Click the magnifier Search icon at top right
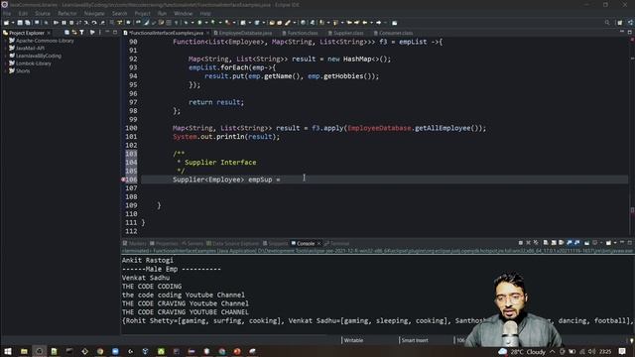 pos(607,23)
